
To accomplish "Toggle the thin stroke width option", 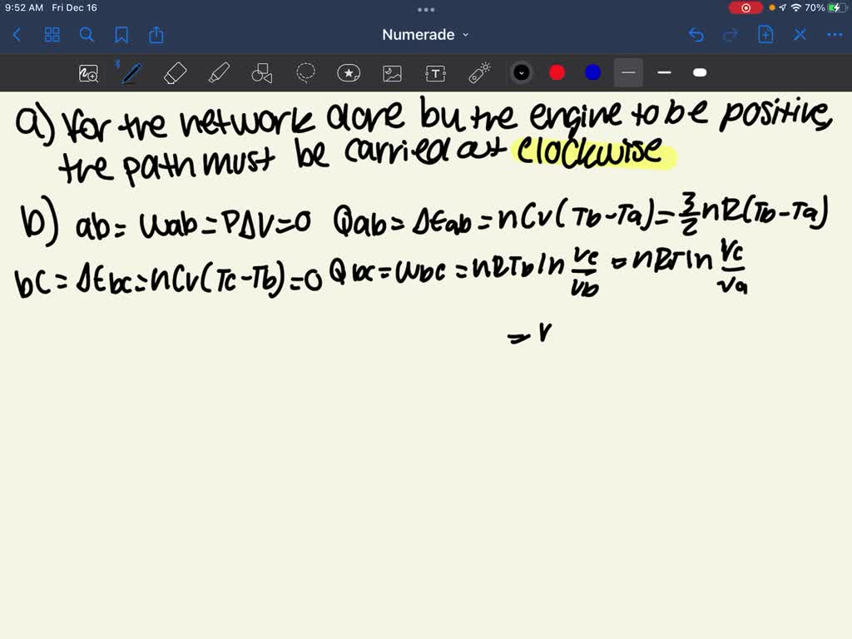I will (628, 72).
